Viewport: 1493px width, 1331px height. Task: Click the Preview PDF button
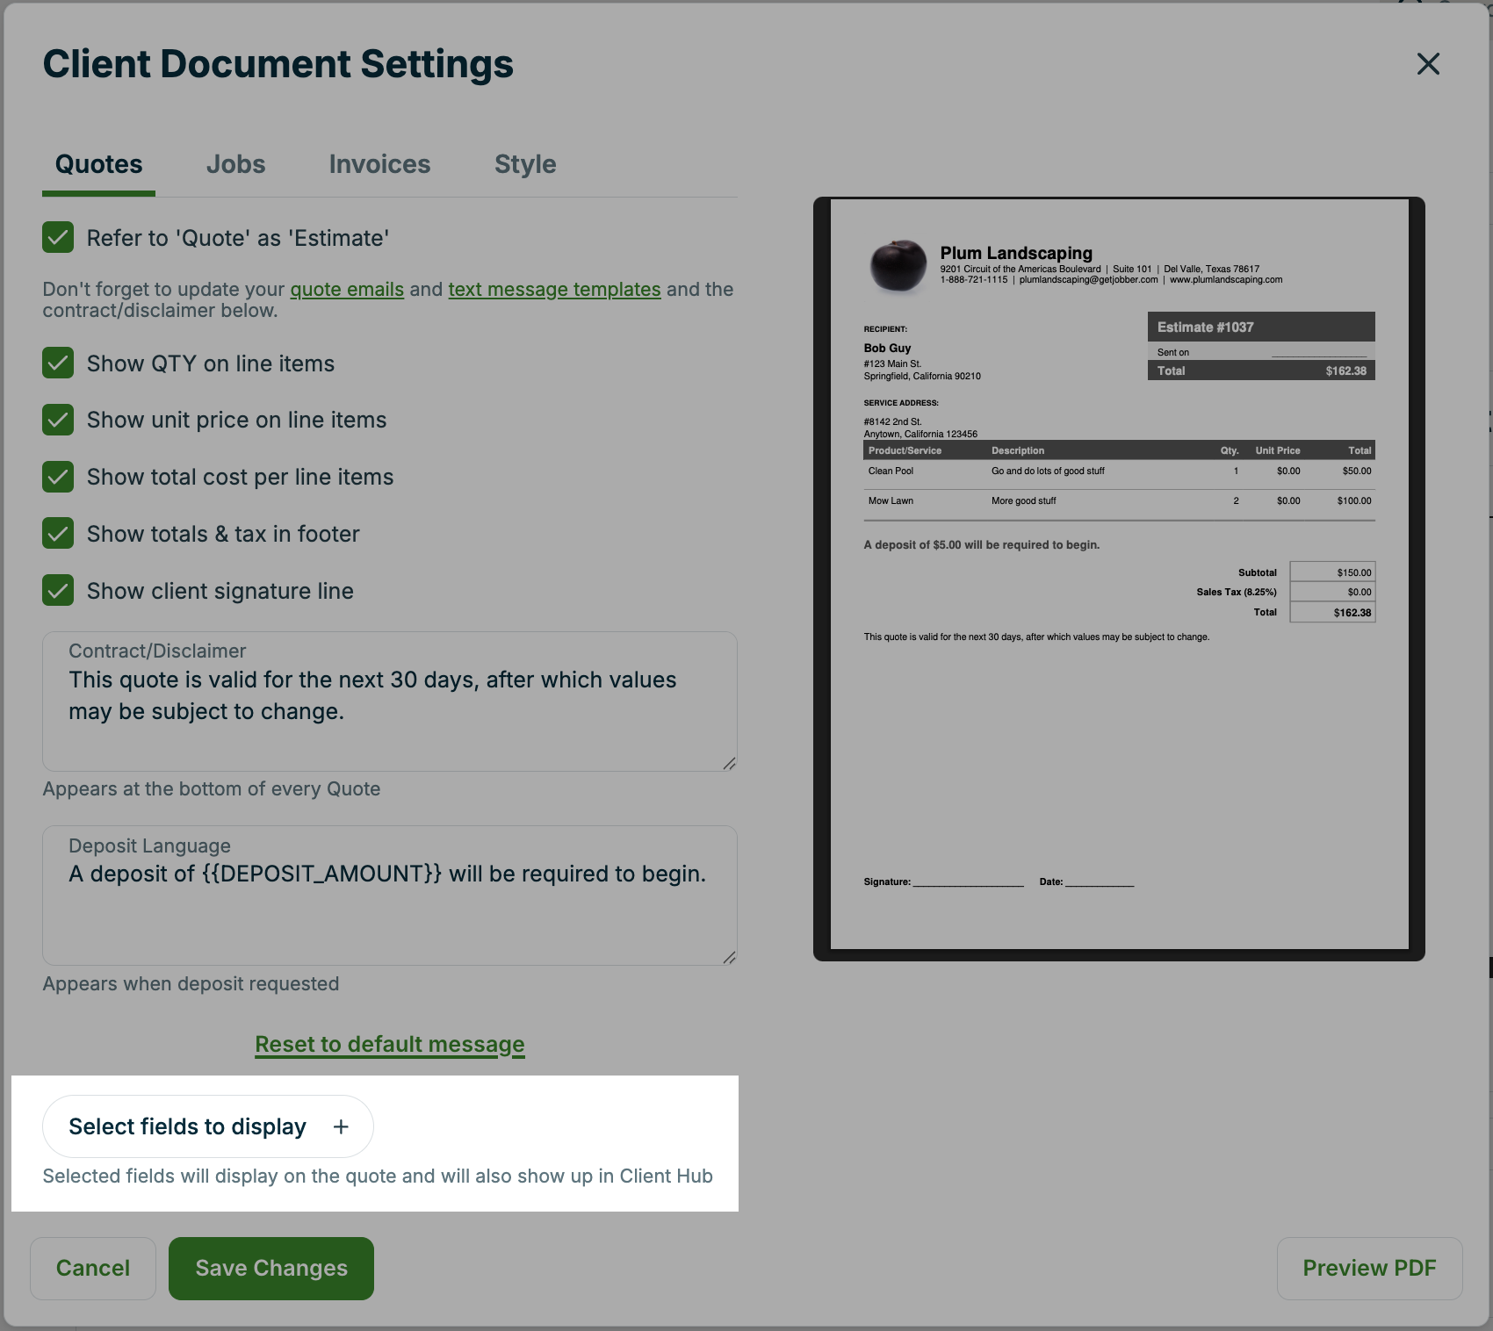pos(1369,1268)
